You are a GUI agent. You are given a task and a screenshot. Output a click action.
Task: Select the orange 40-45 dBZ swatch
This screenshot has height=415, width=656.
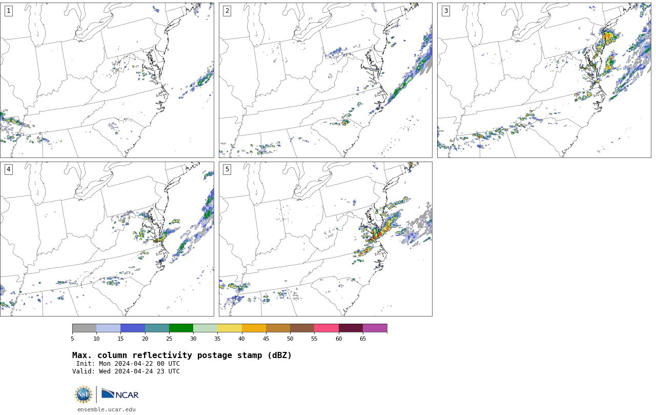[254, 328]
